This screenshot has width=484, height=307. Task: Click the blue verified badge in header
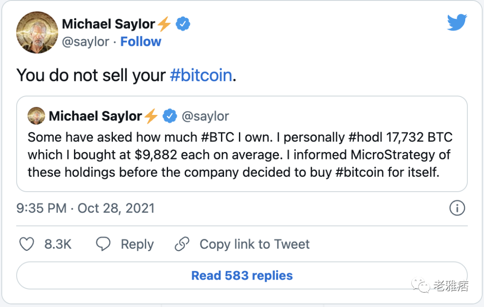[x=183, y=24]
